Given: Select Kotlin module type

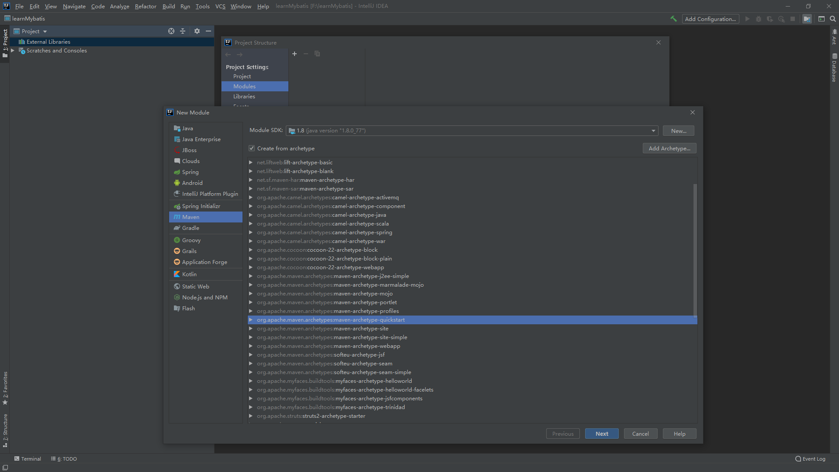Looking at the screenshot, I should pos(206,274).
